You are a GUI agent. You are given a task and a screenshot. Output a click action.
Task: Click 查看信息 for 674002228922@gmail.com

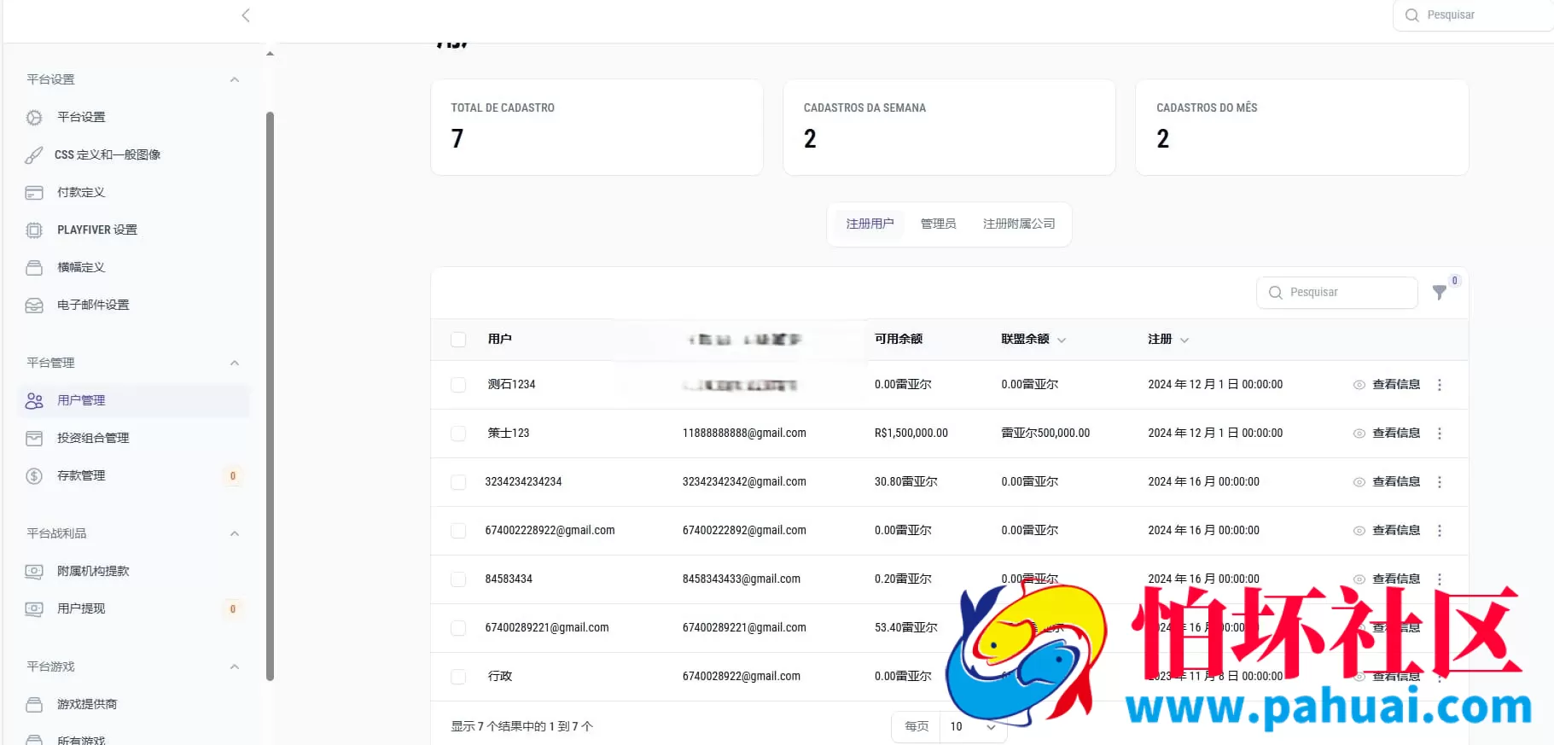click(1387, 531)
